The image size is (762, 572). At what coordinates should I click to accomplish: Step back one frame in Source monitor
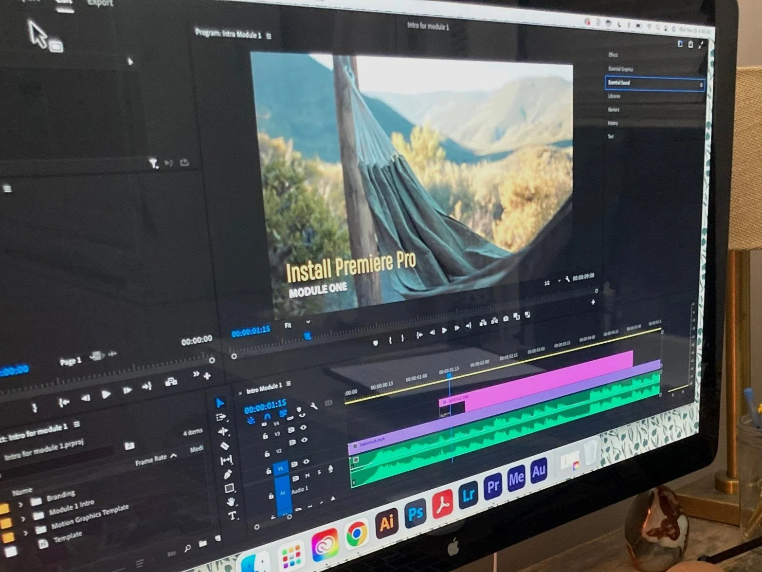click(86, 398)
